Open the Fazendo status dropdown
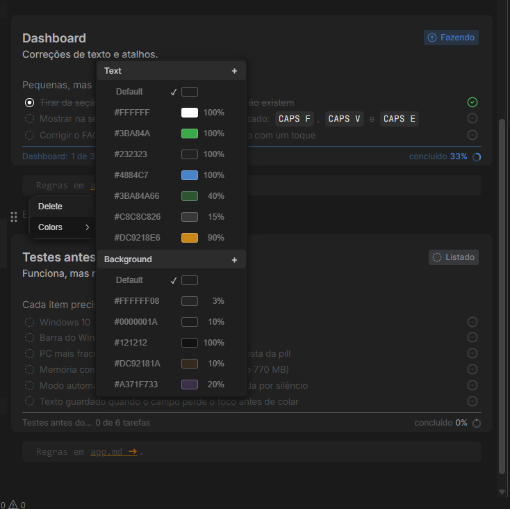Image resolution: width=510 pixels, height=509 pixels. pyautogui.click(x=451, y=38)
